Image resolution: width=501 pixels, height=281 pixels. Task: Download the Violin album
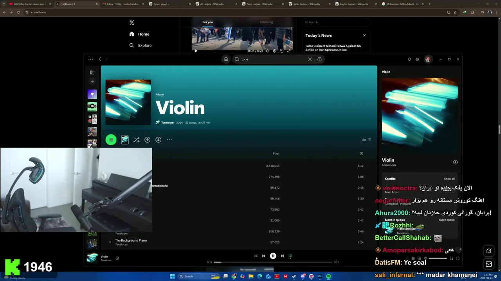point(158,140)
